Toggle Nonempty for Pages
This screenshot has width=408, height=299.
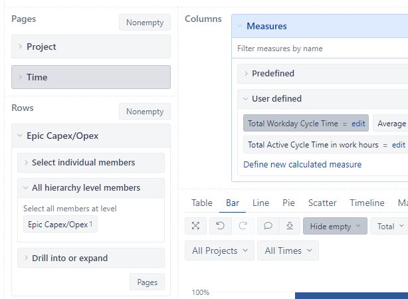tap(145, 23)
